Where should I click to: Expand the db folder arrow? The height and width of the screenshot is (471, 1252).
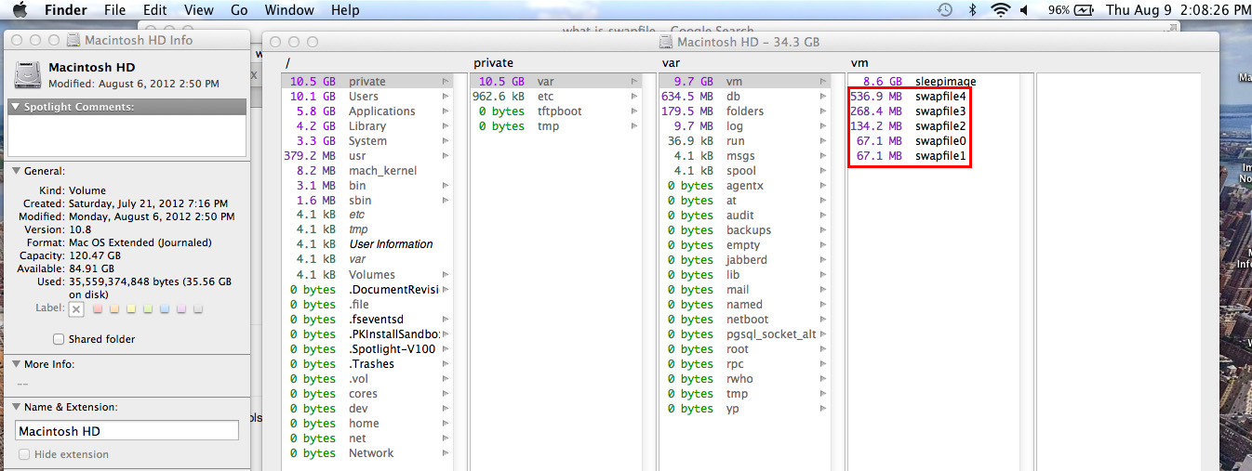pyautogui.click(x=823, y=97)
